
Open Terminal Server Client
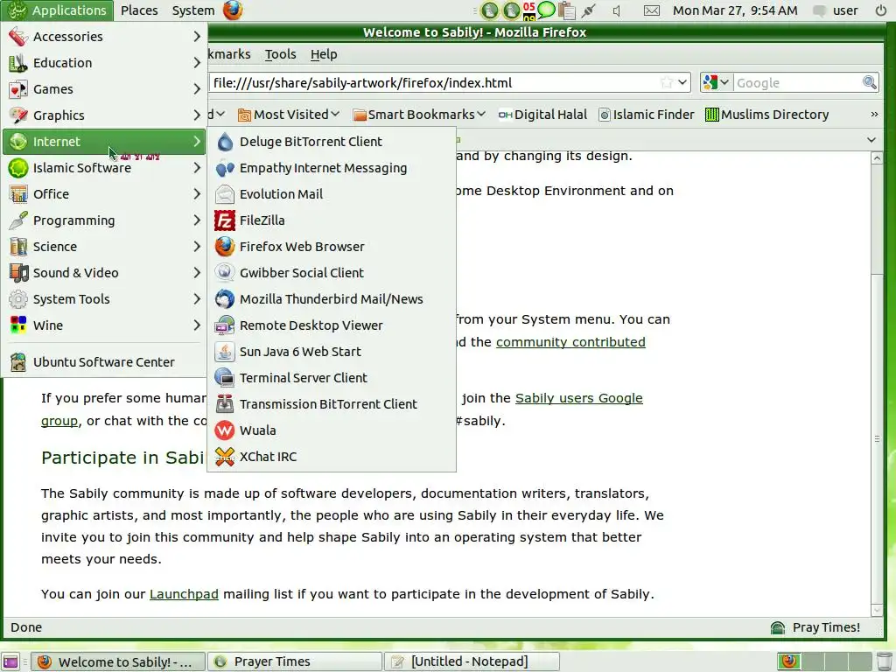coord(332,378)
